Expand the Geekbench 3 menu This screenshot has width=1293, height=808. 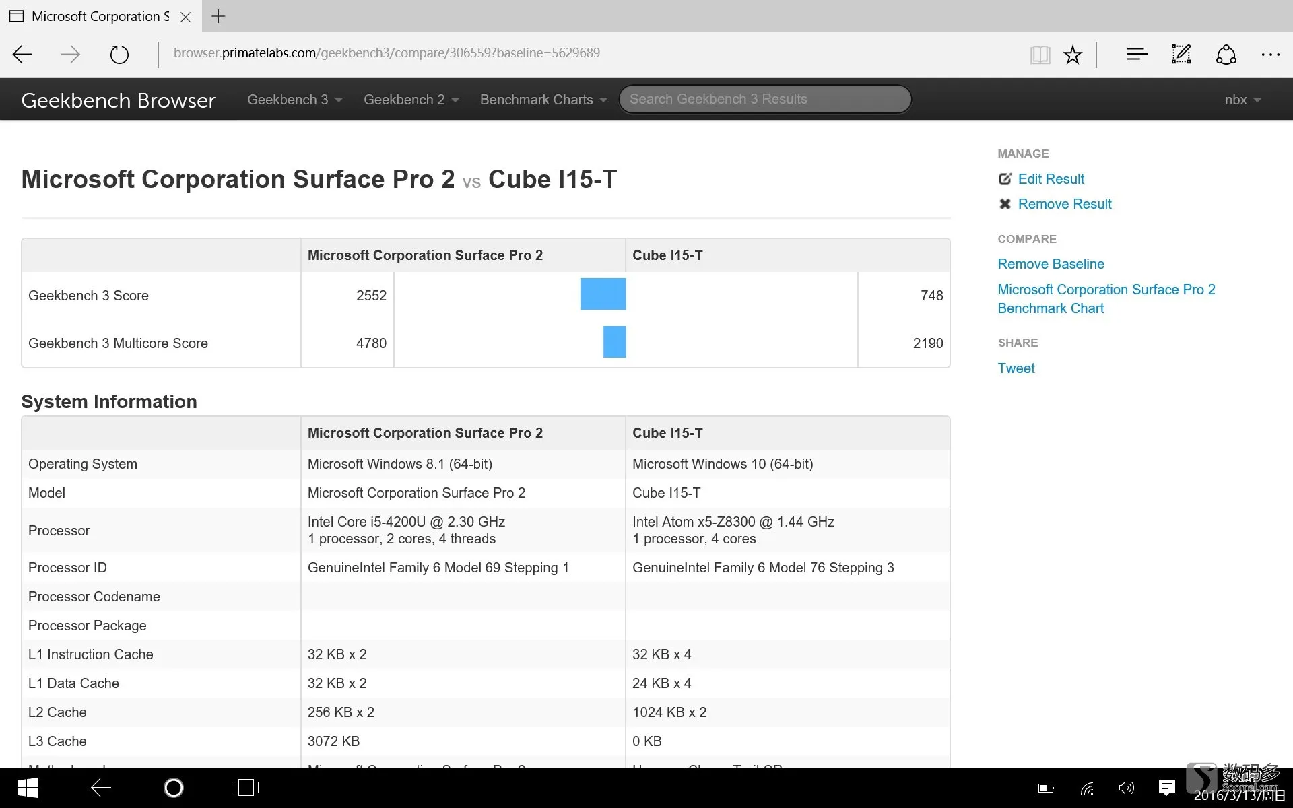click(x=294, y=100)
